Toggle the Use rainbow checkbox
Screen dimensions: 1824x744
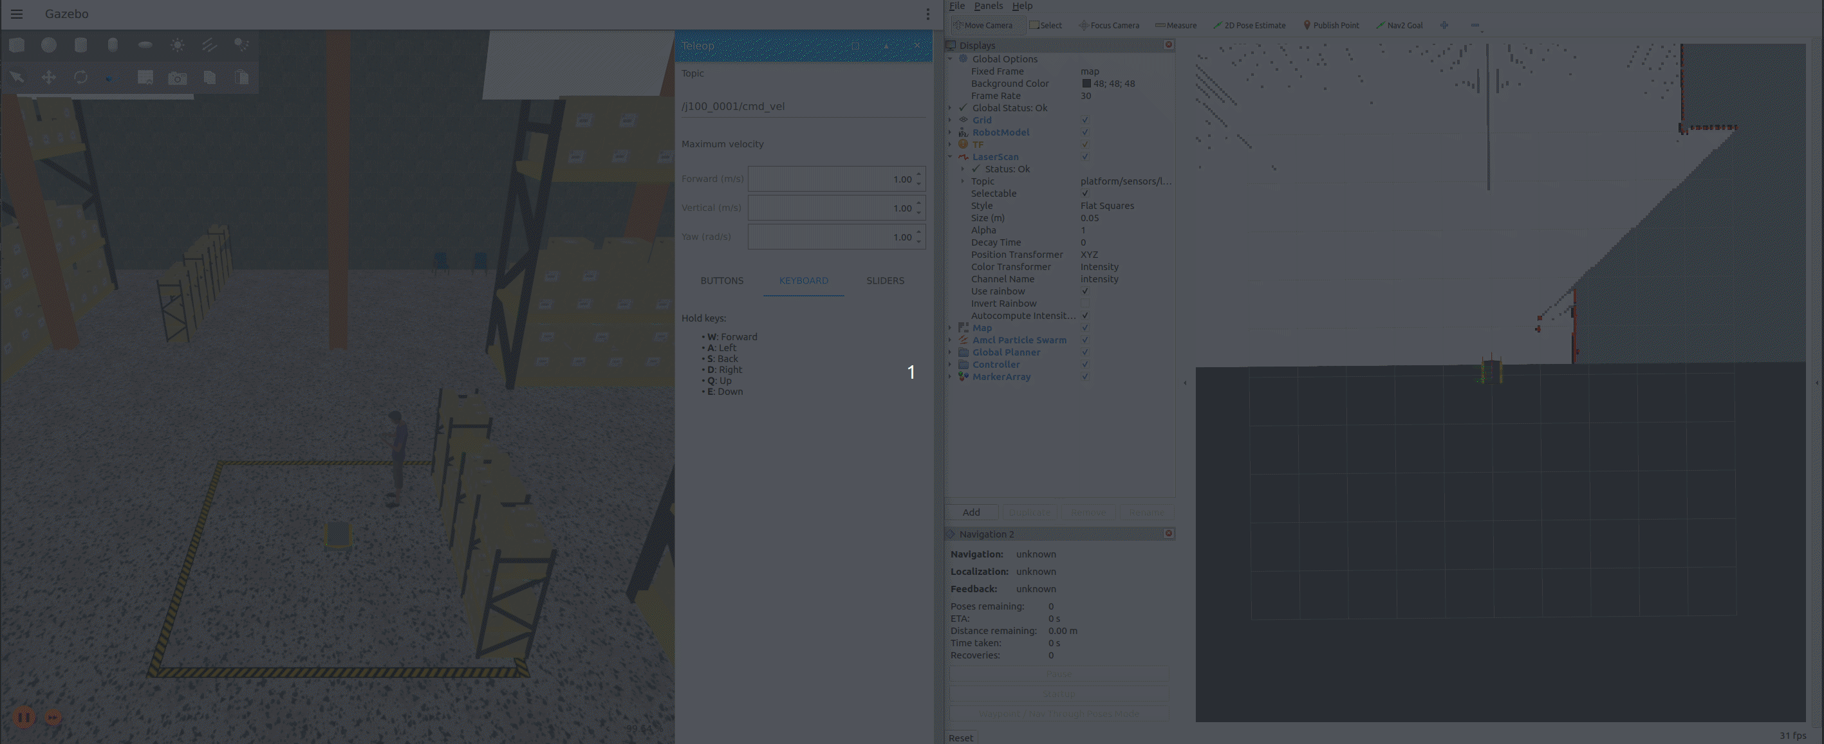pyautogui.click(x=1084, y=291)
